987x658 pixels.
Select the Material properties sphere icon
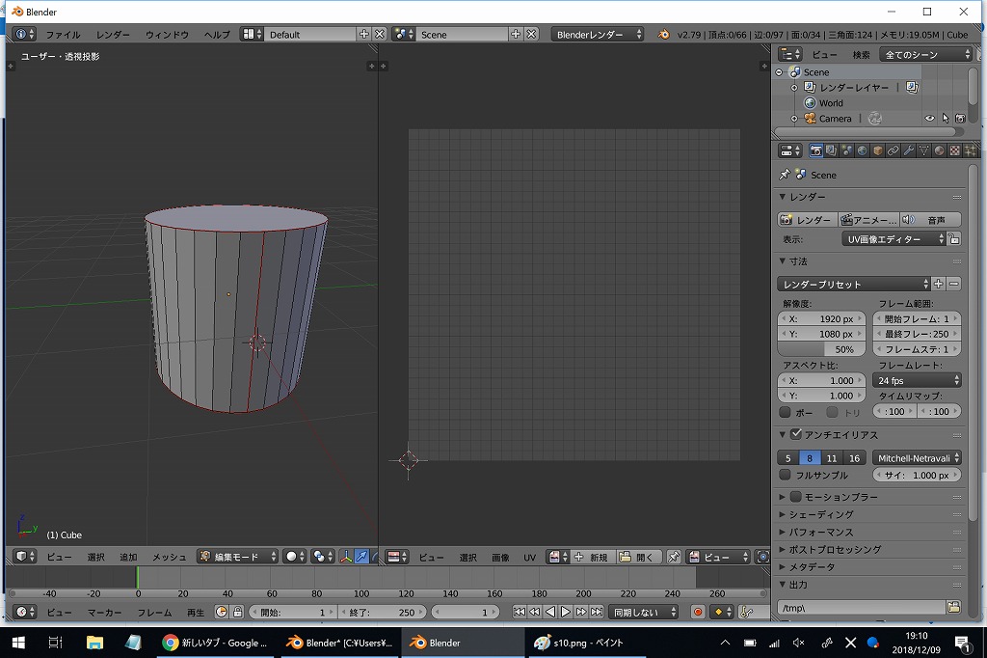coord(939,151)
